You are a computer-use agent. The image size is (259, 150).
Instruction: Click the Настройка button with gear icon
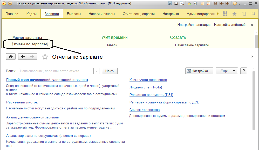coord(199,71)
